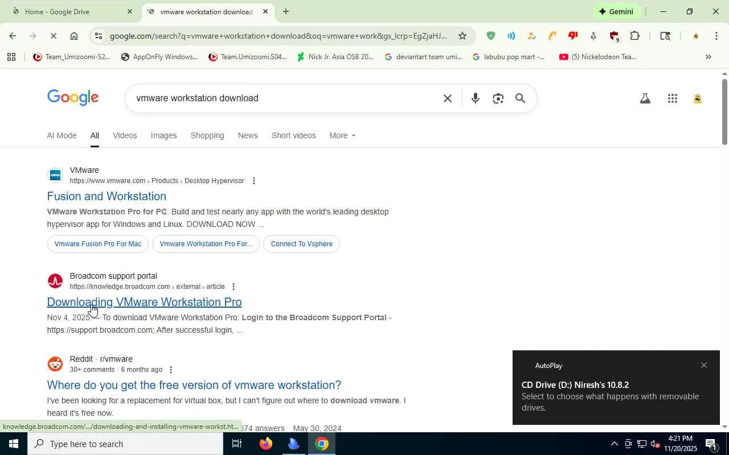The image size is (729, 455).
Task: Switch to AI Mode search
Action: tap(62, 135)
